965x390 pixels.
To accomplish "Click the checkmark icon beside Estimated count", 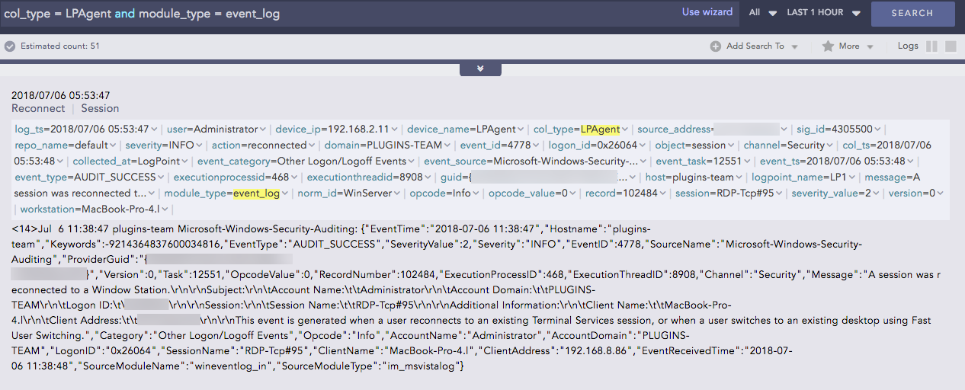I will (x=10, y=46).
